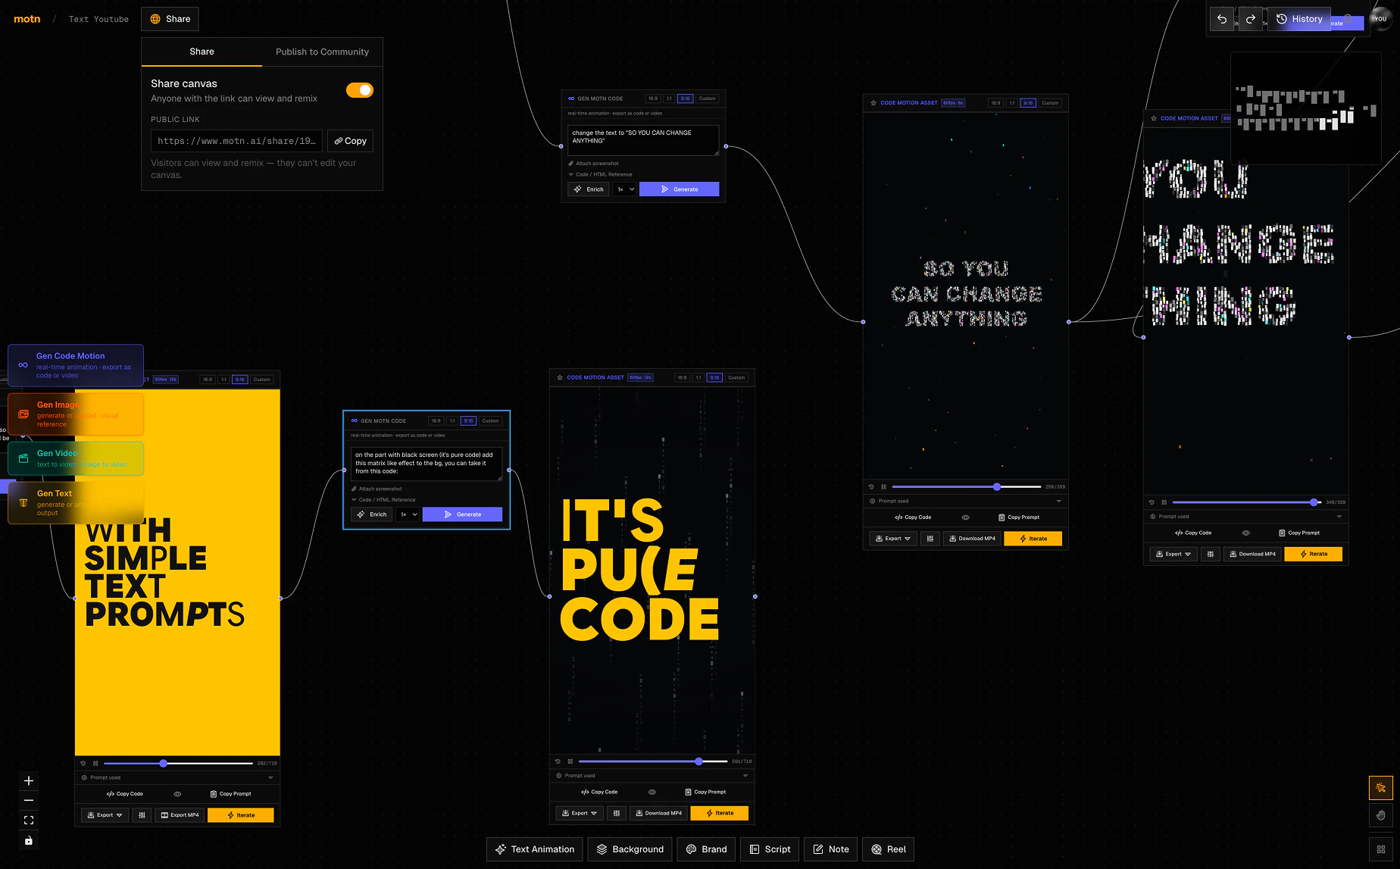
Task: Click the prompt text input field
Action: click(x=427, y=464)
